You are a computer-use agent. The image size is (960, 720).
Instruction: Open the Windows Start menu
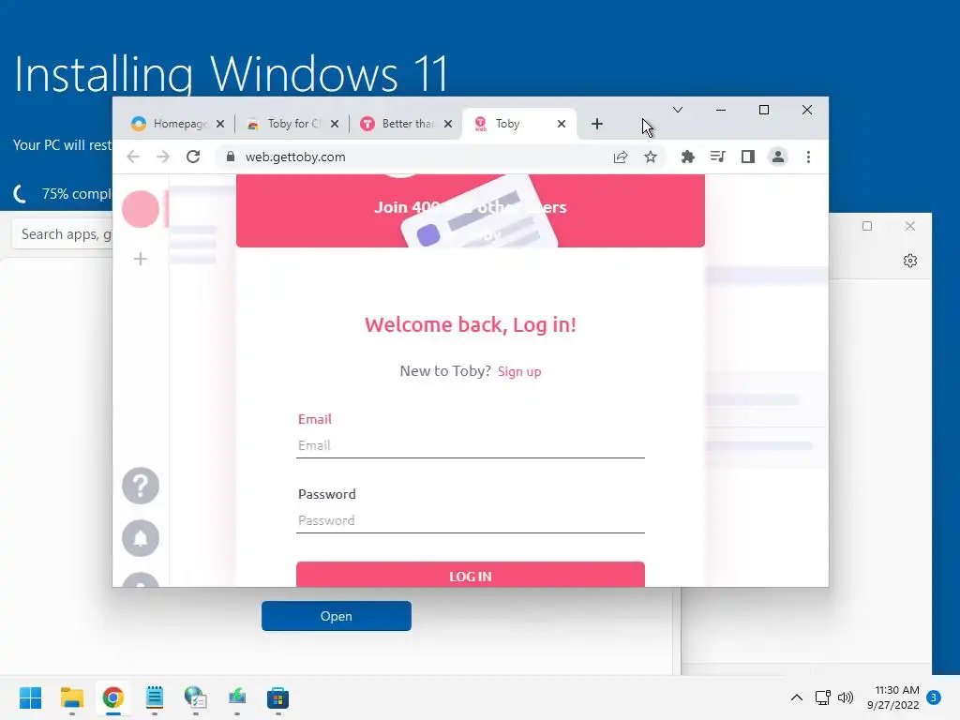click(31, 697)
